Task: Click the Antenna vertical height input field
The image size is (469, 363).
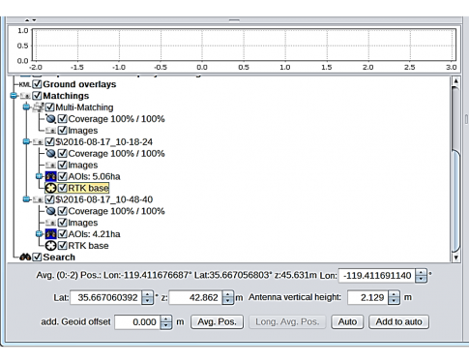Action: click(368, 297)
